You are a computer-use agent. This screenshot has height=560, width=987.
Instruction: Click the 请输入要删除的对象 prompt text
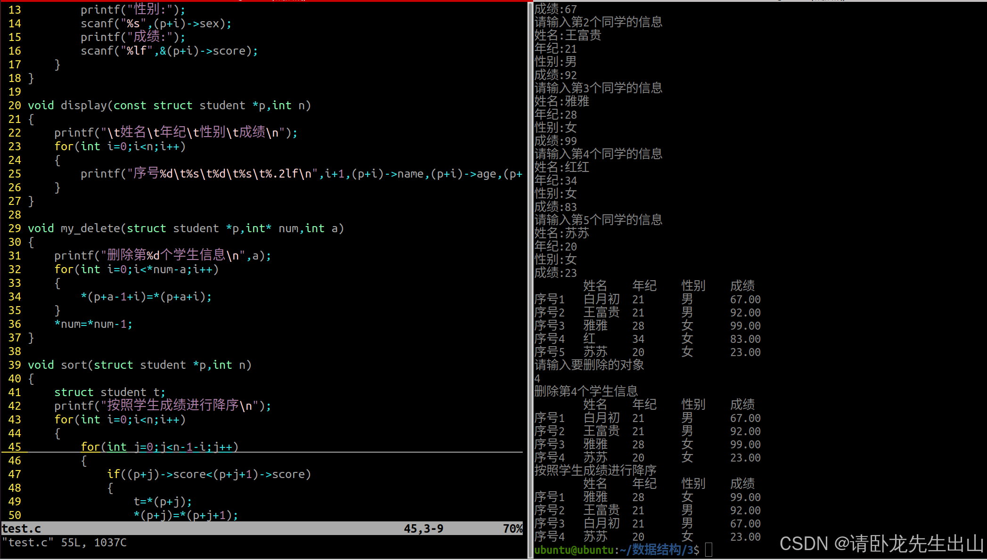590,365
